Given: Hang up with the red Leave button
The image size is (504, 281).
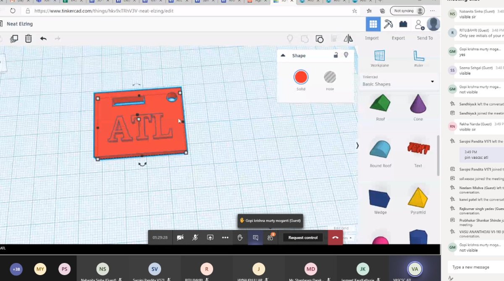Looking at the screenshot, I should (x=335, y=237).
